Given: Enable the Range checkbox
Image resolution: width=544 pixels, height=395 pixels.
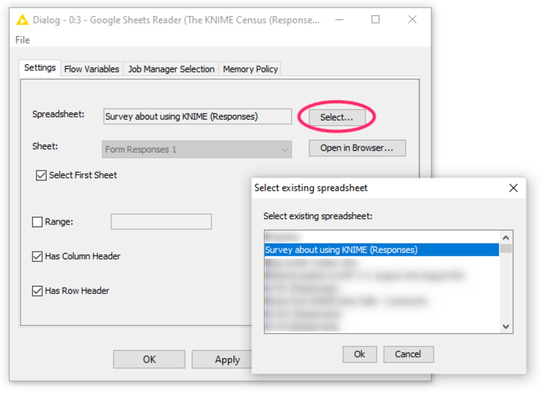Looking at the screenshot, I should [37, 222].
